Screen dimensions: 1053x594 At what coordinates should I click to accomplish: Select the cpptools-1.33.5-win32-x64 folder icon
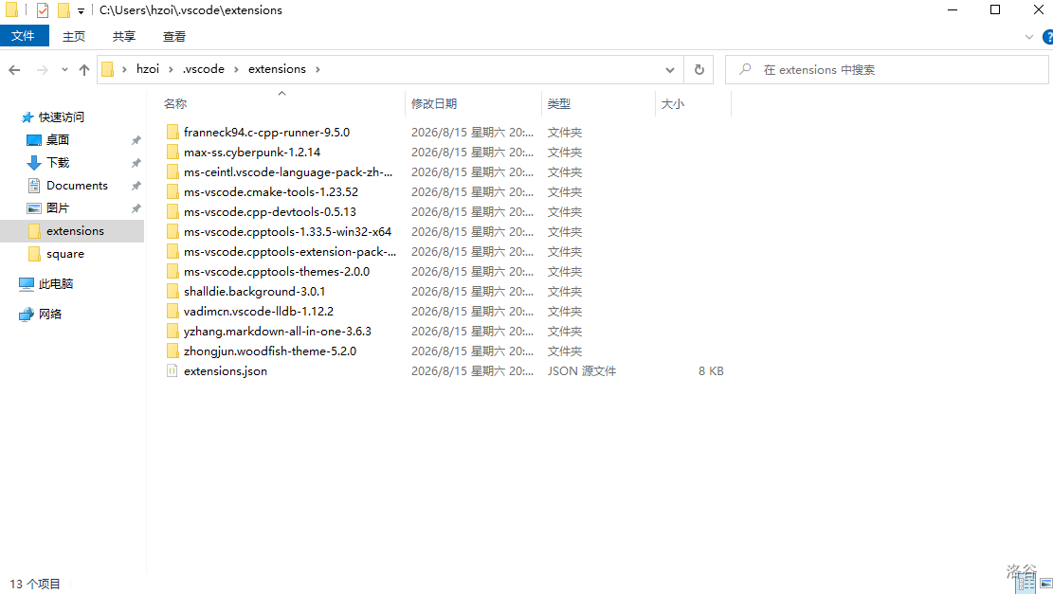click(172, 231)
